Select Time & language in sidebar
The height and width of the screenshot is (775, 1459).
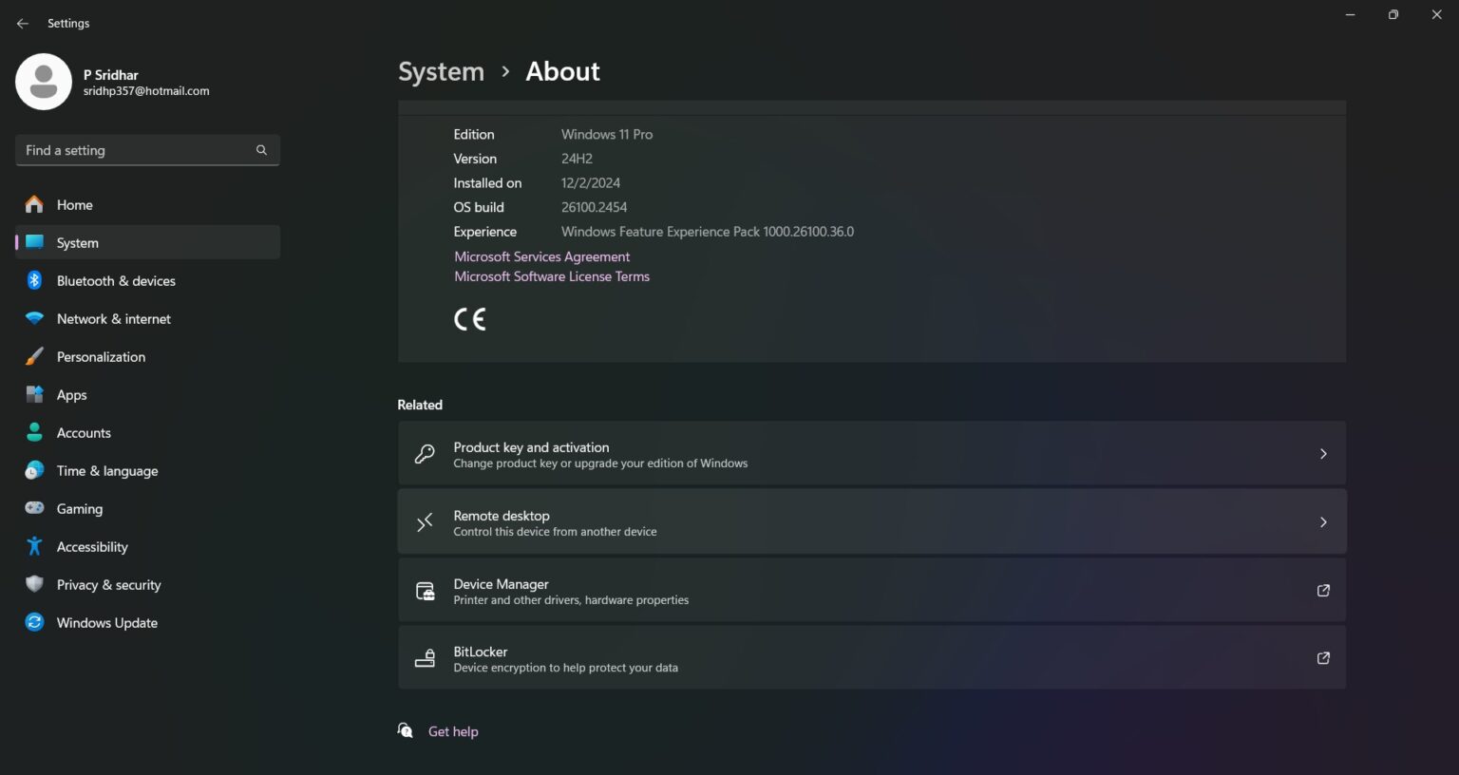tap(106, 471)
